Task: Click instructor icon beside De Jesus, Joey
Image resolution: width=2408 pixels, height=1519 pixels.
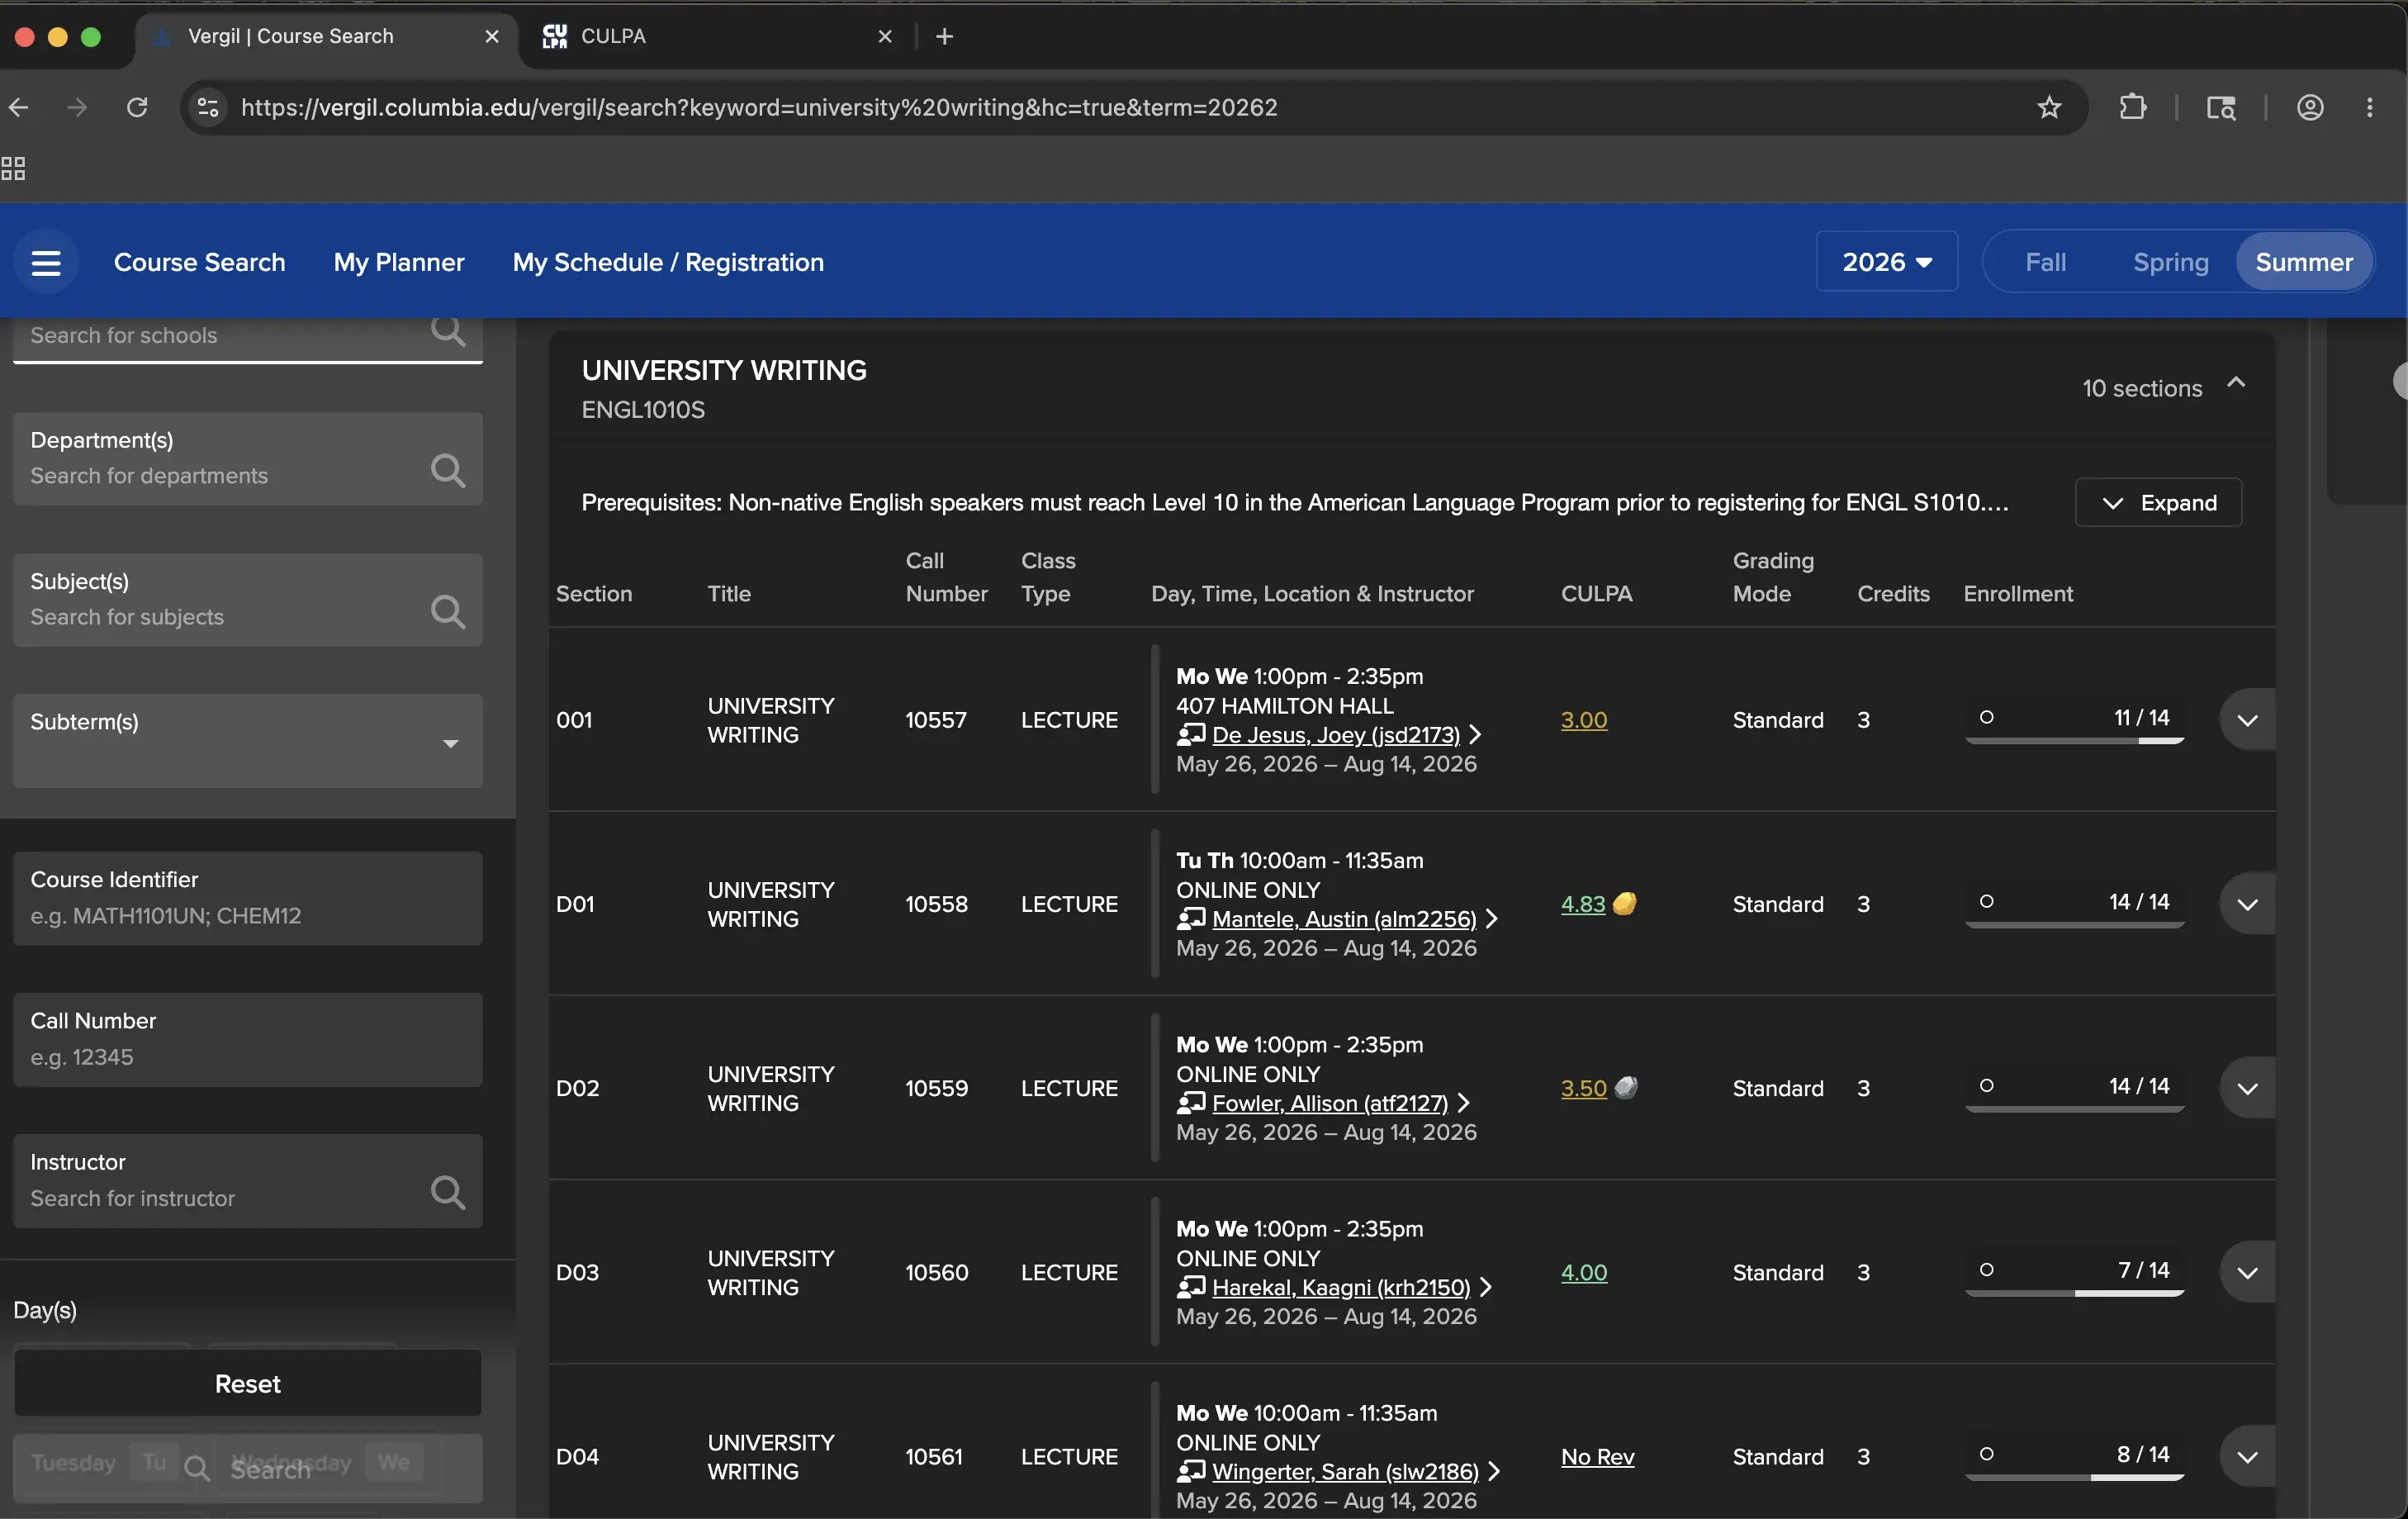Action: click(1190, 735)
